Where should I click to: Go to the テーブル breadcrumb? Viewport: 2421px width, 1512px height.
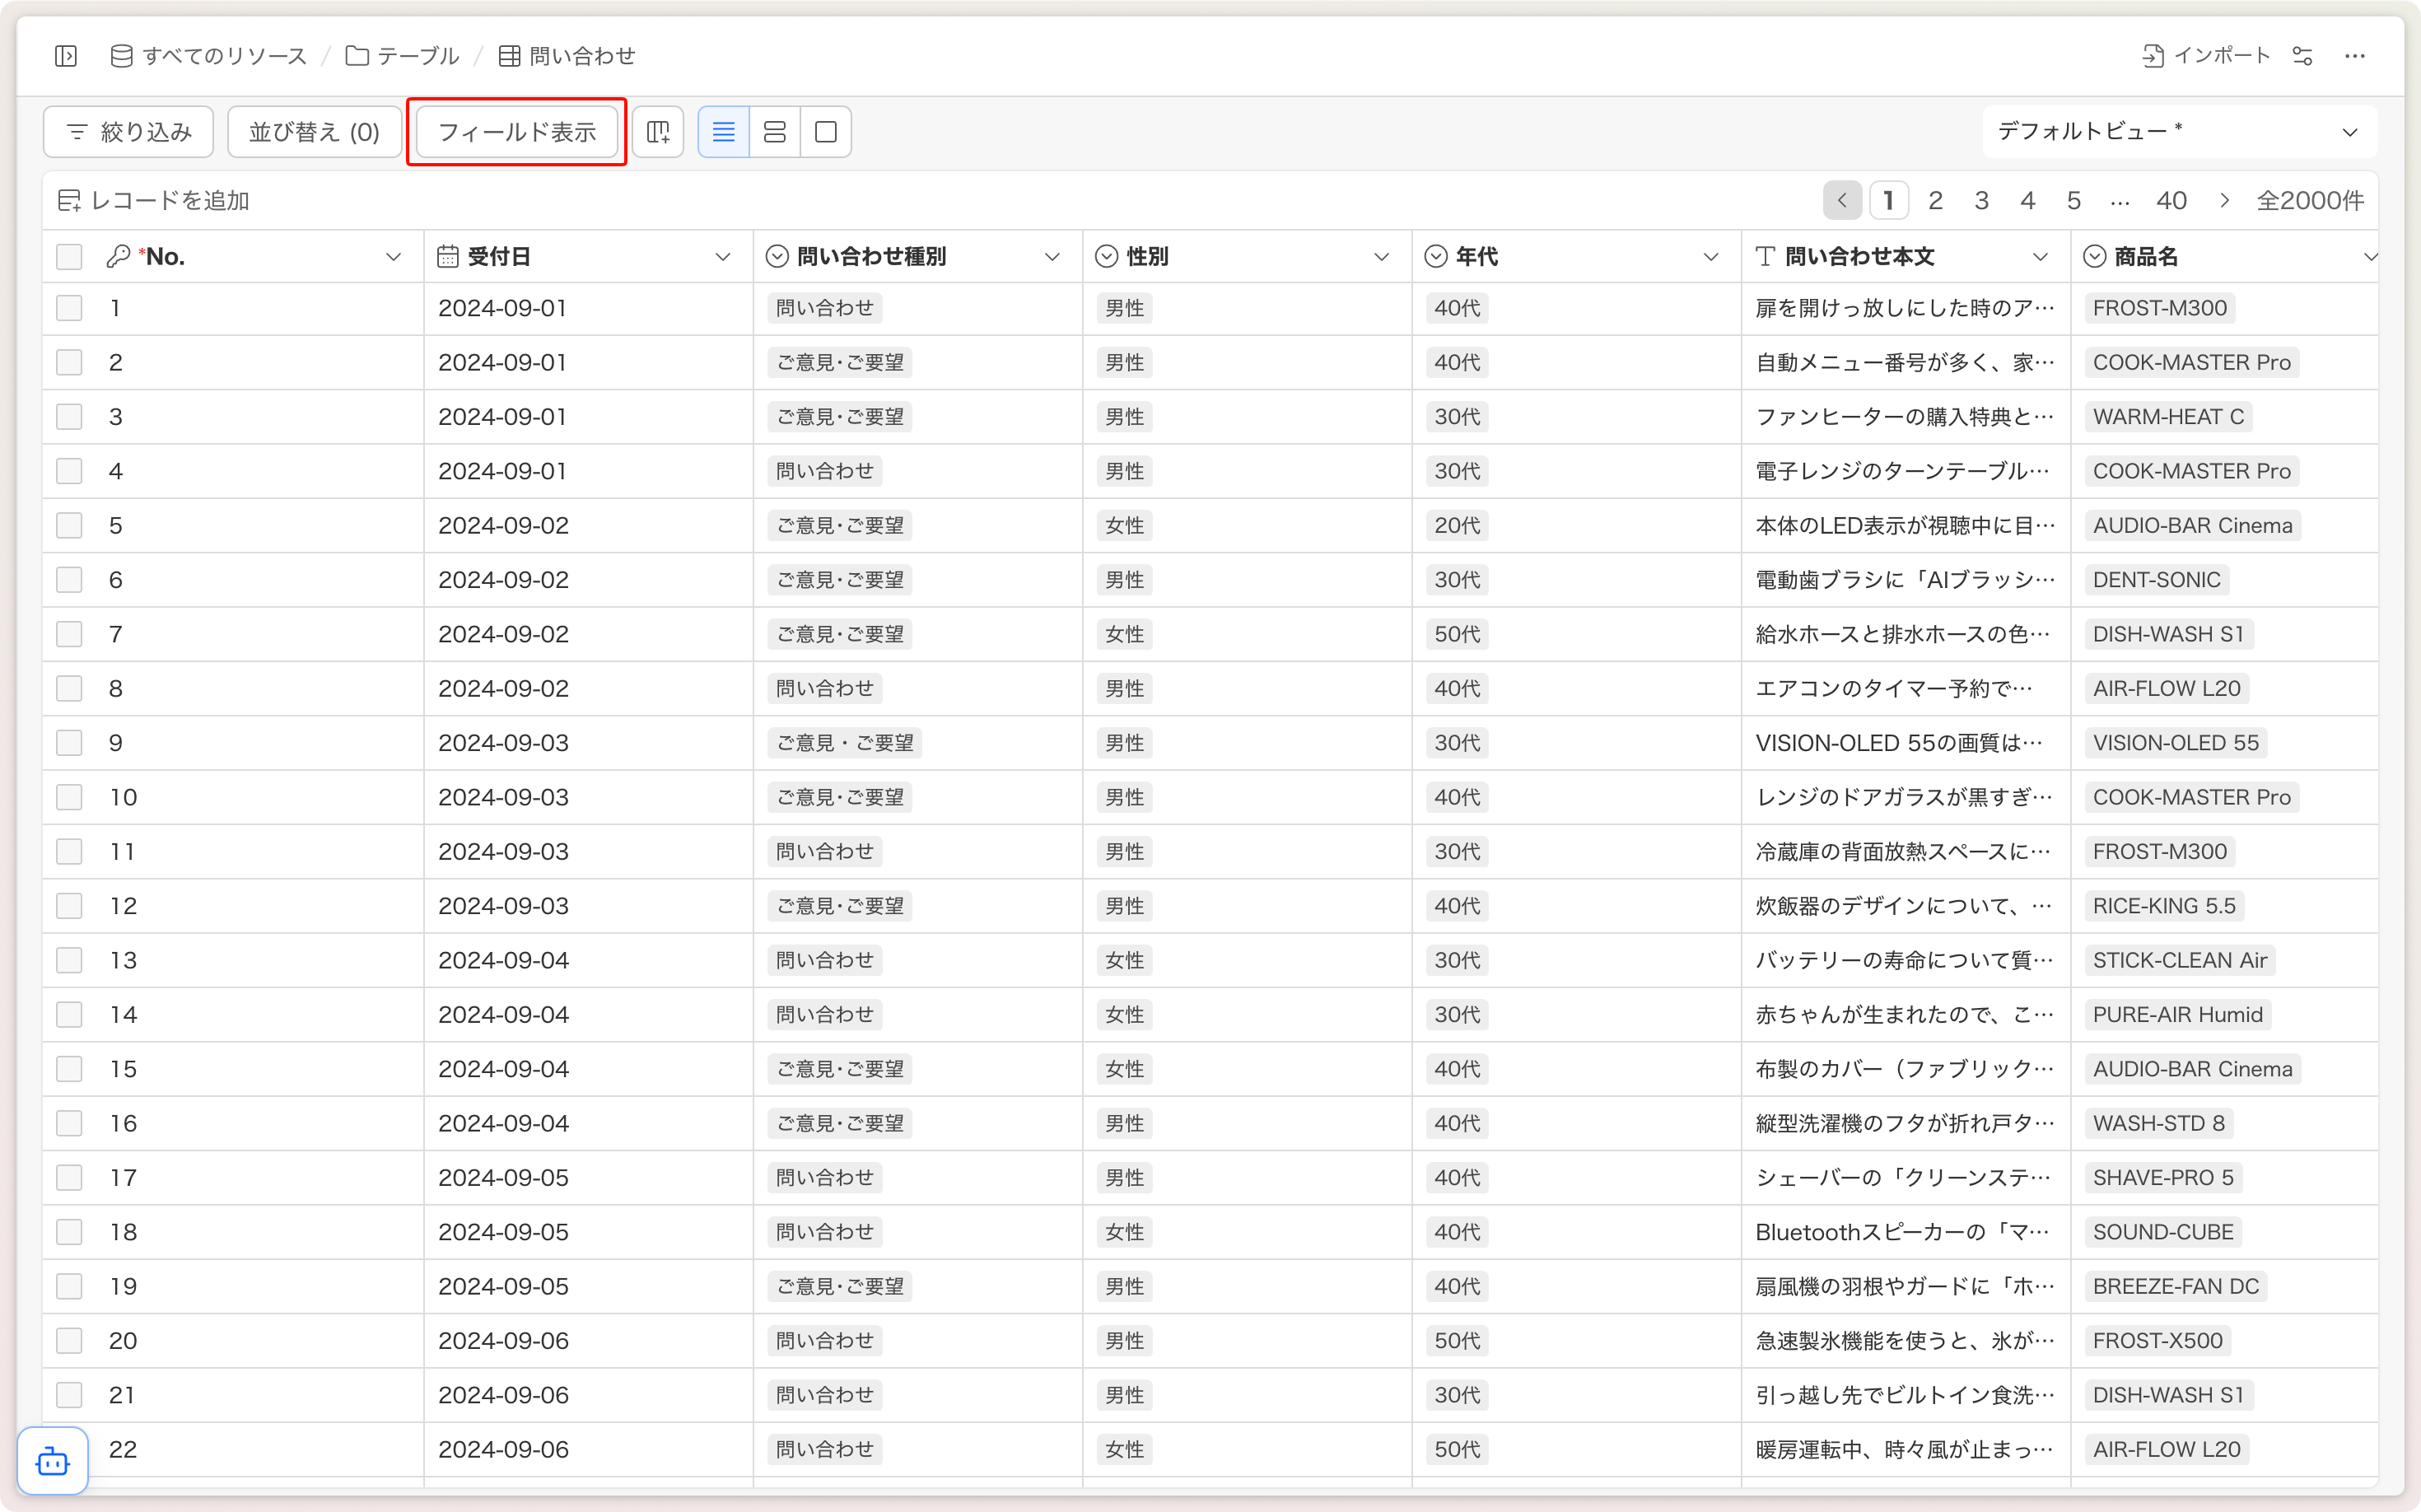(402, 56)
